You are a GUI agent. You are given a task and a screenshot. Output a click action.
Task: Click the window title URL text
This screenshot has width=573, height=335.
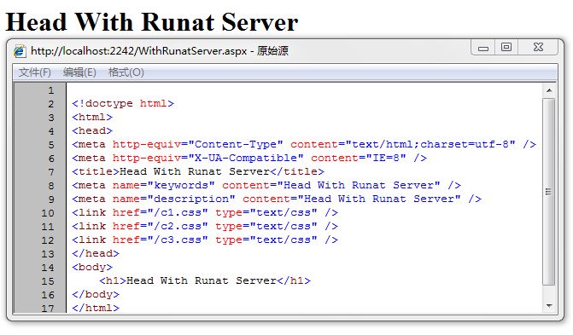pyautogui.click(x=139, y=51)
